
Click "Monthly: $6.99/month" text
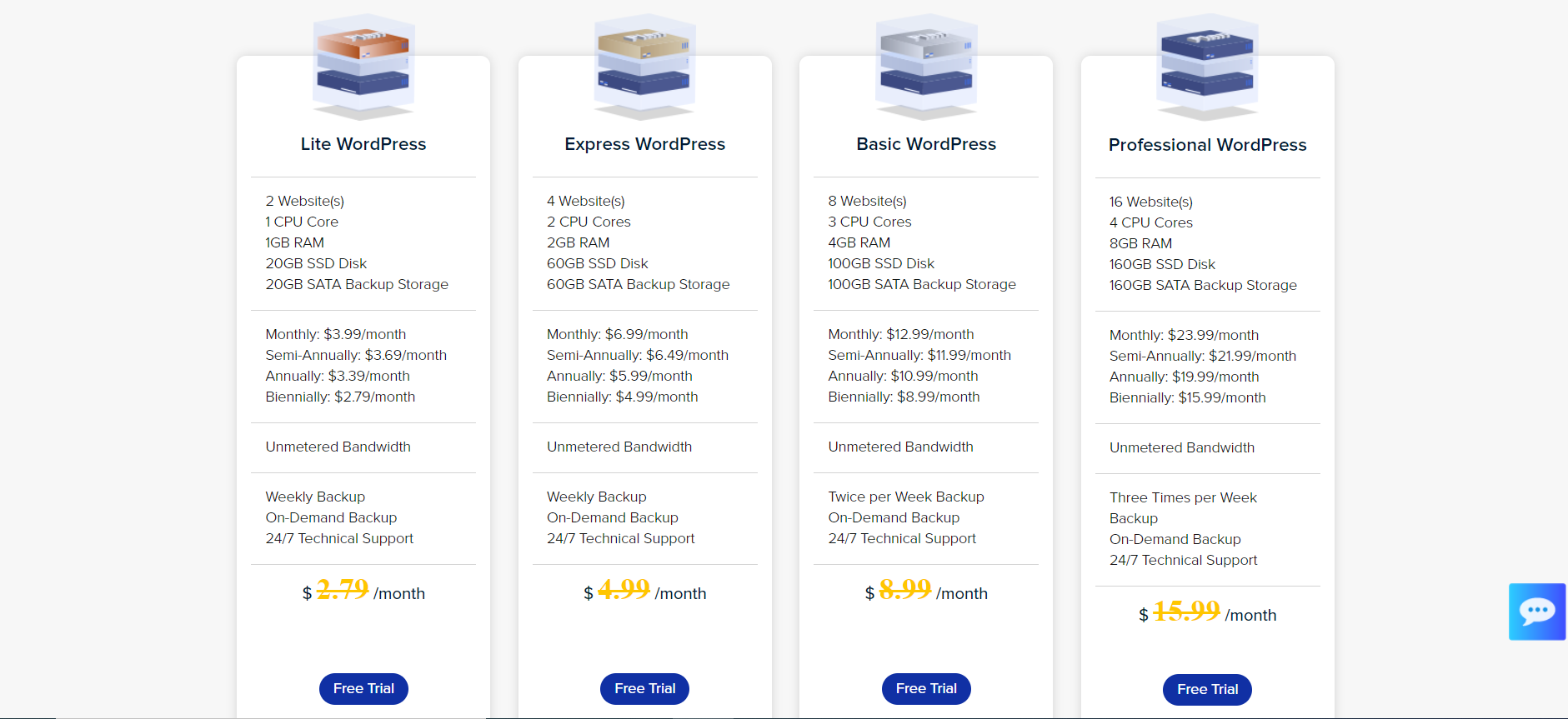tap(618, 334)
